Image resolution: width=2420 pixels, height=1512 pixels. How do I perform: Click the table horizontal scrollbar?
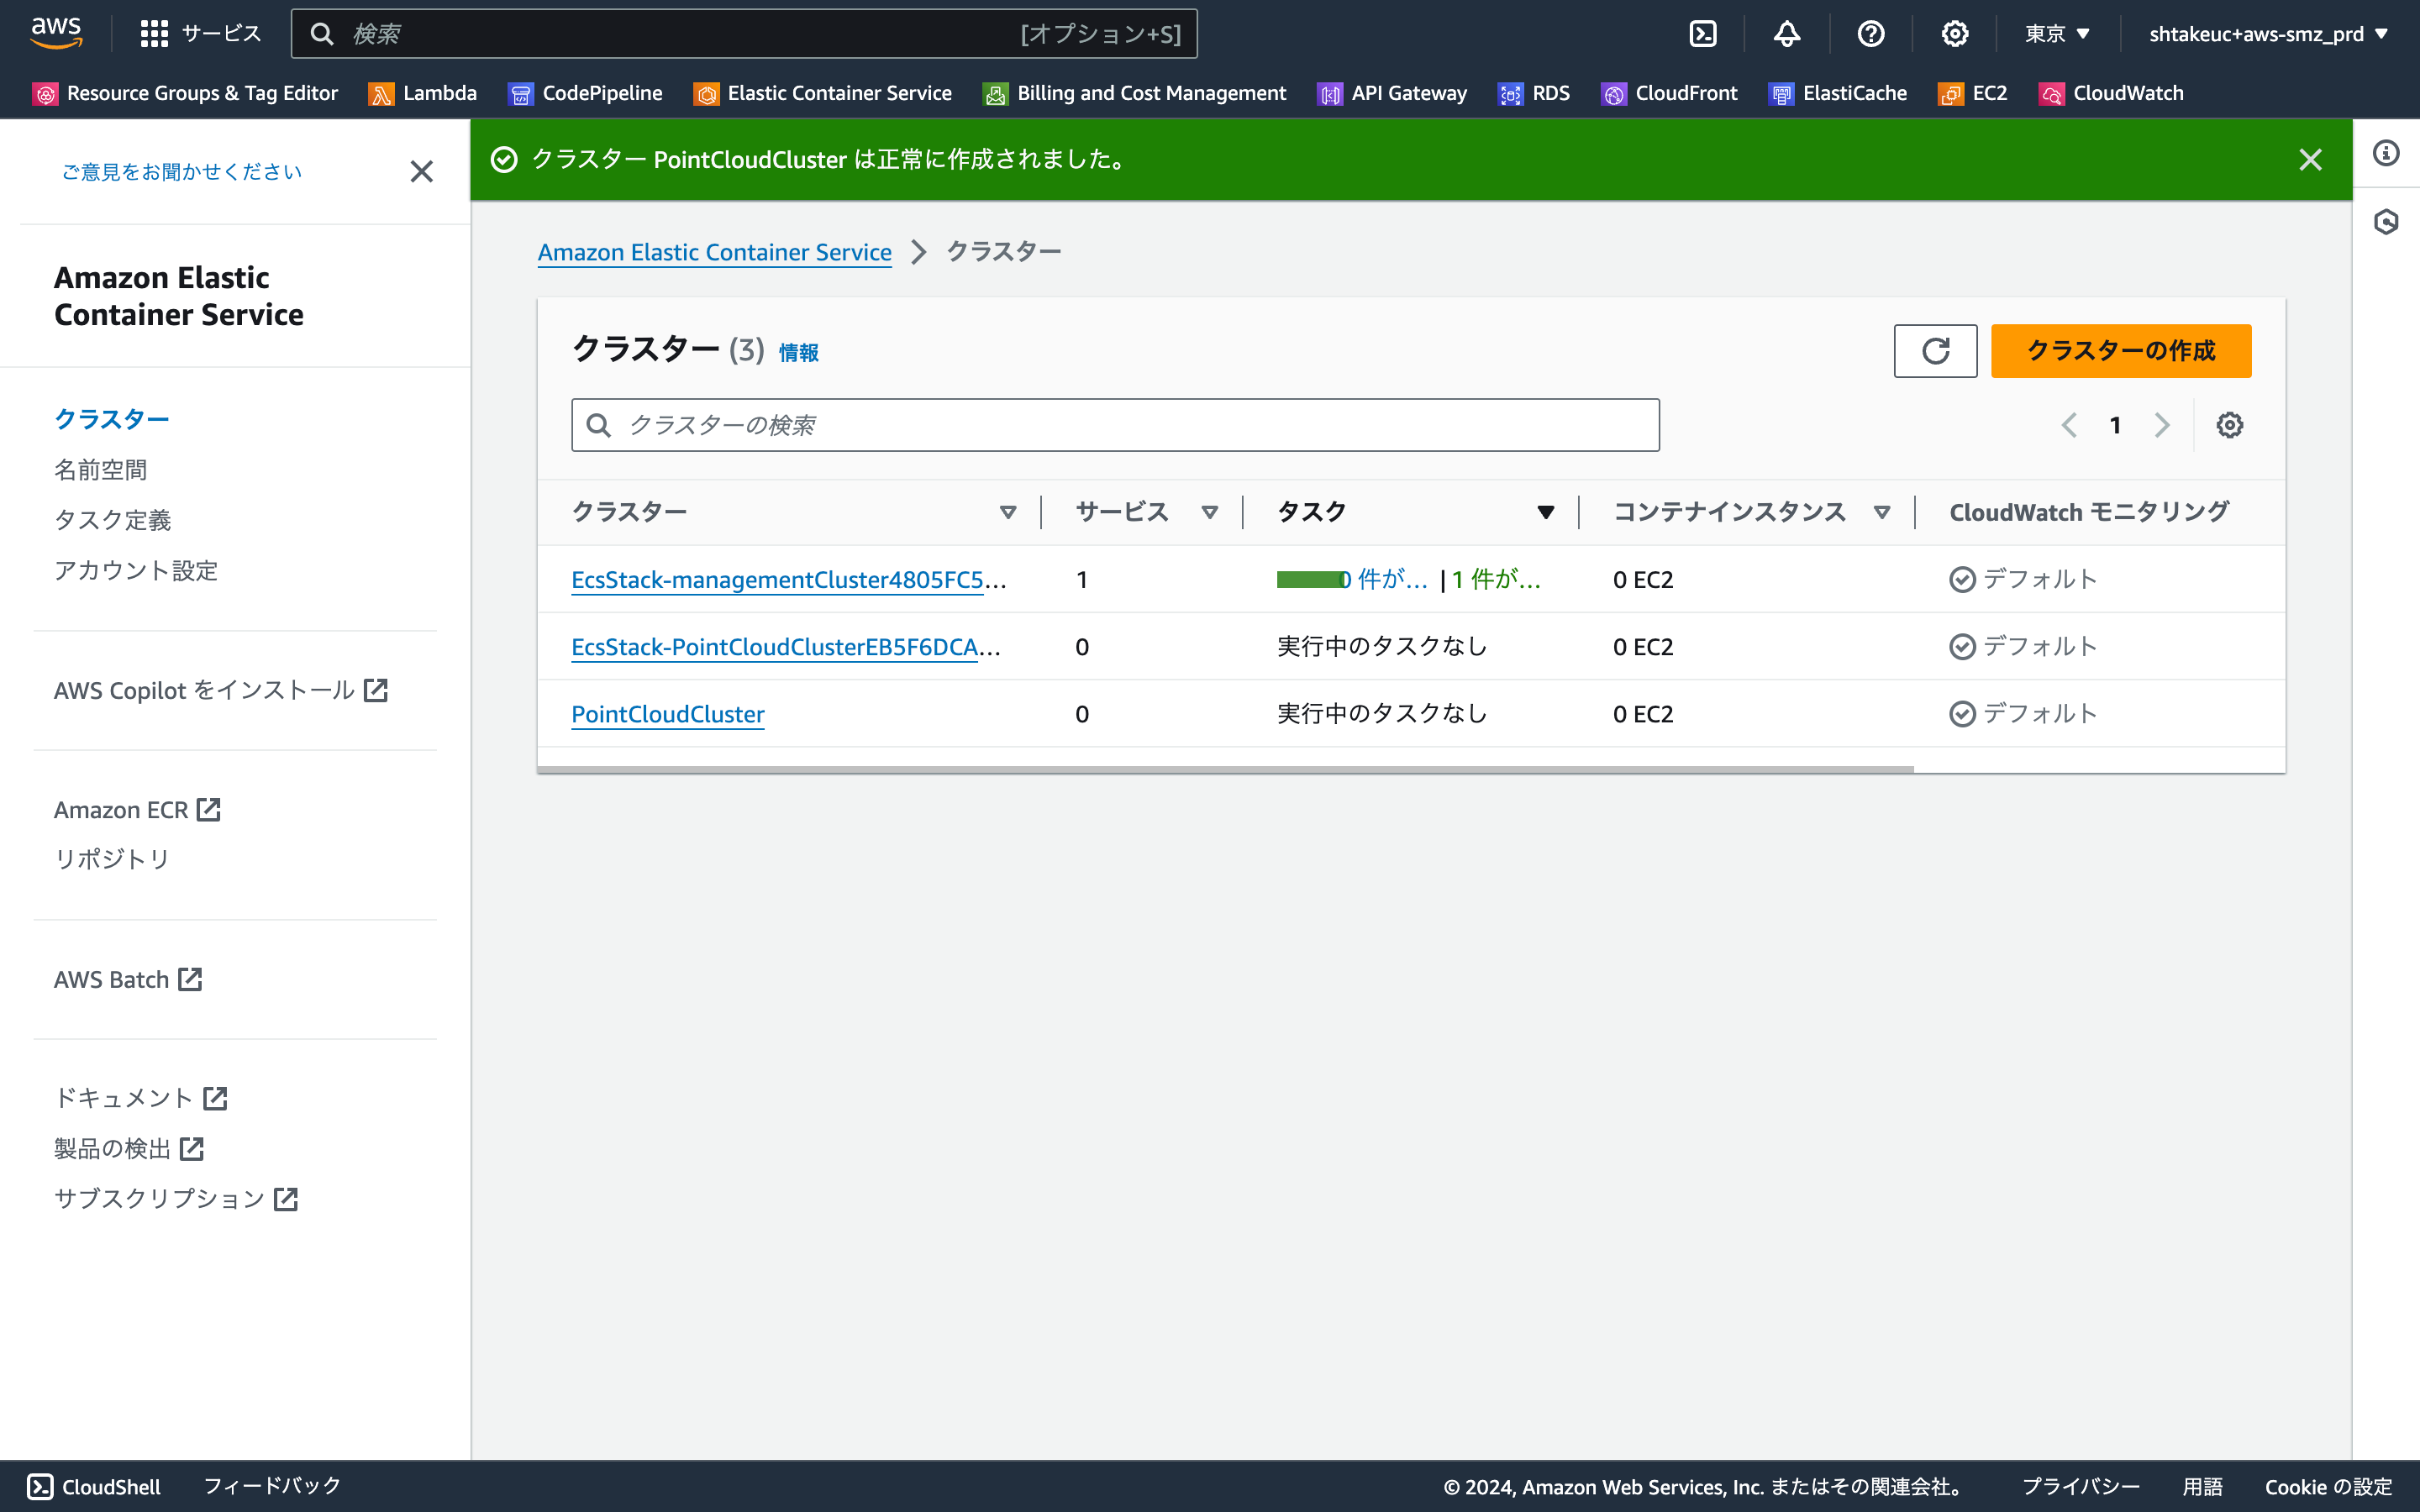pyautogui.click(x=1225, y=769)
